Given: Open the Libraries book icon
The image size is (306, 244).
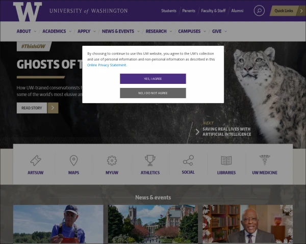Looking at the screenshot, I should click(x=226, y=160).
